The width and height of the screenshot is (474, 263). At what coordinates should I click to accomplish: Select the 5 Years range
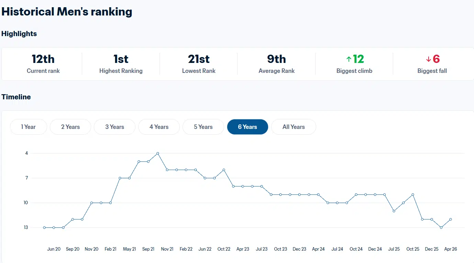pyautogui.click(x=203, y=127)
